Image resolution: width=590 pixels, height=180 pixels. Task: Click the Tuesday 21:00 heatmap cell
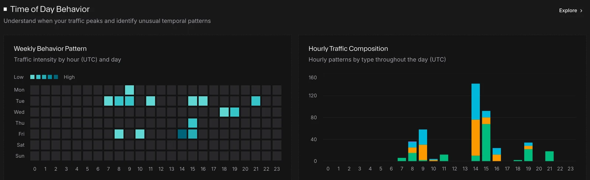click(x=256, y=101)
